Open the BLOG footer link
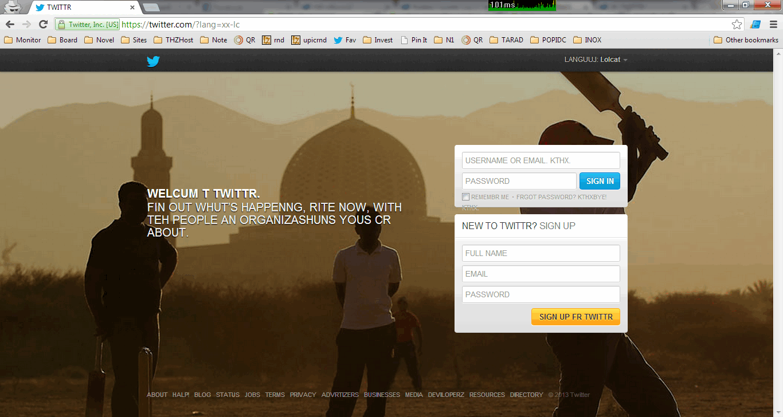The width and height of the screenshot is (783, 417). [x=202, y=395]
